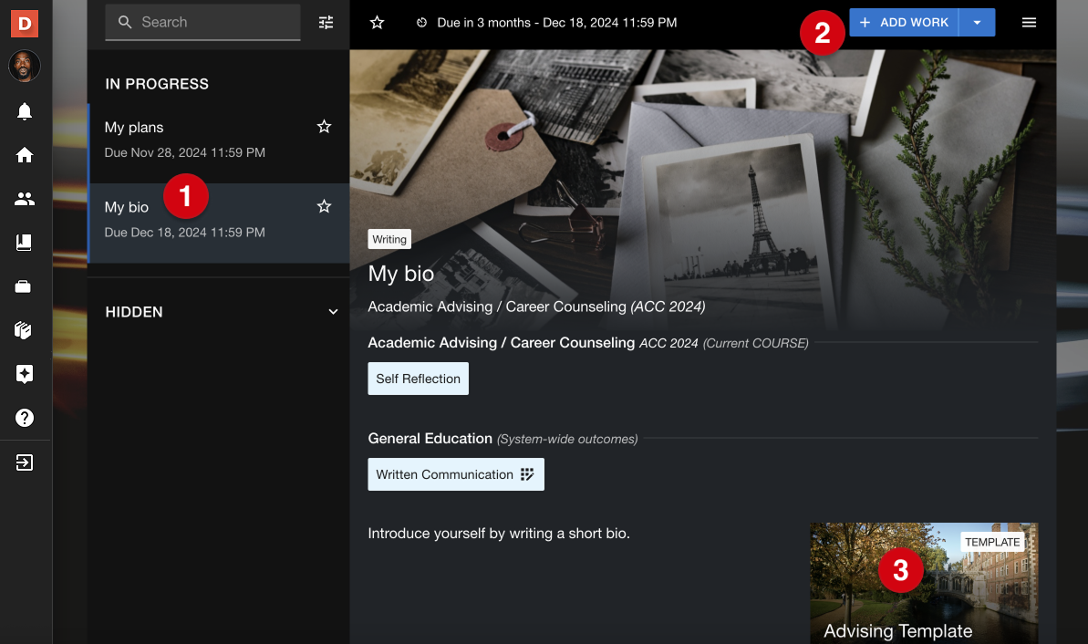Click inside the Search field
Viewport: 1088px width, 644px height.
pyautogui.click(x=202, y=22)
